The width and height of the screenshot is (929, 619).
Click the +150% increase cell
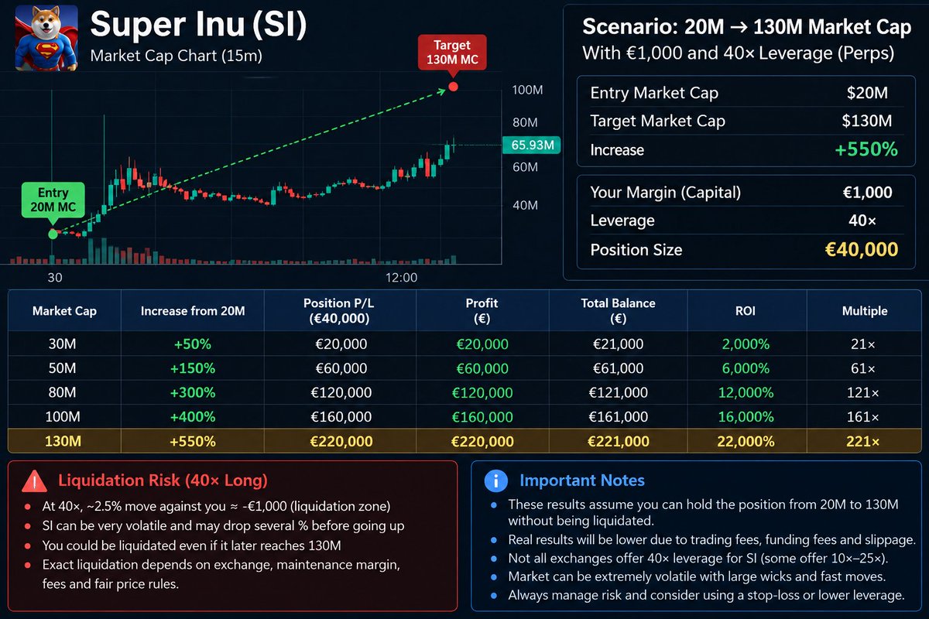click(x=193, y=368)
